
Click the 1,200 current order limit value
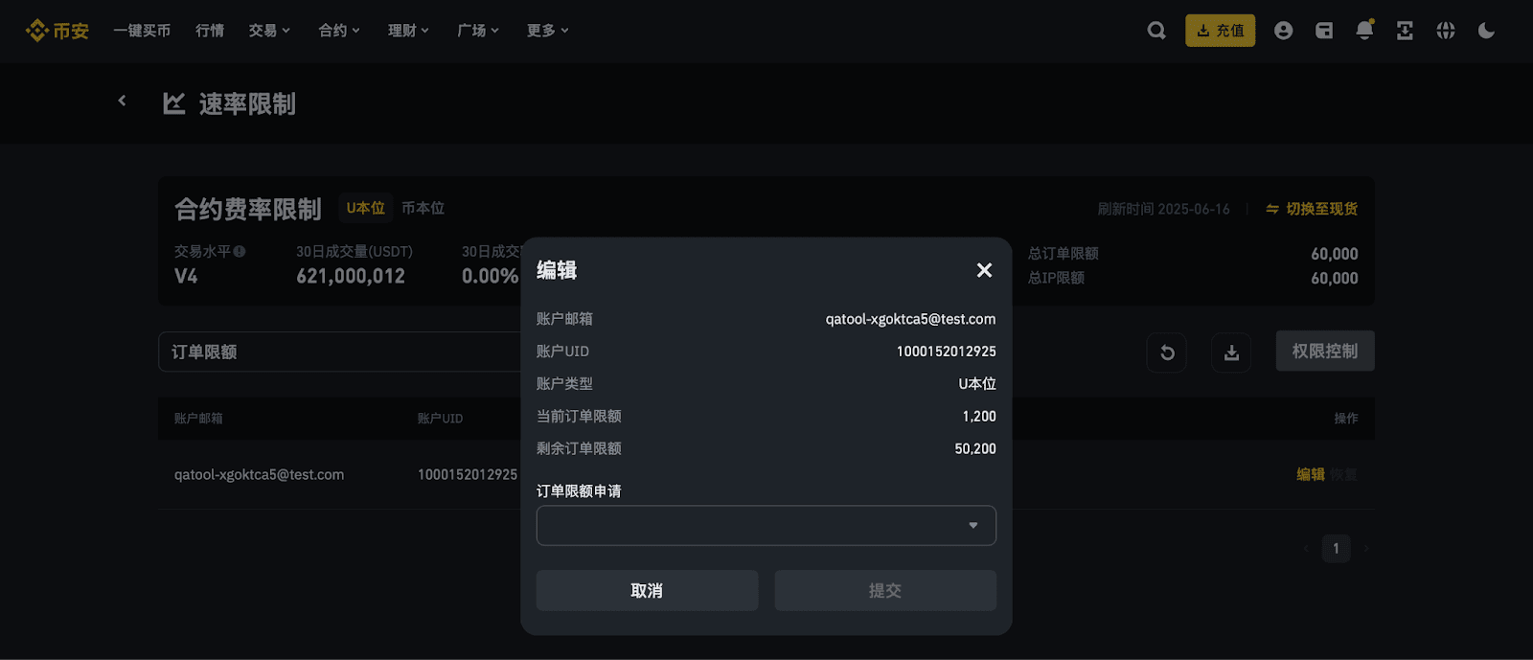[x=979, y=417]
